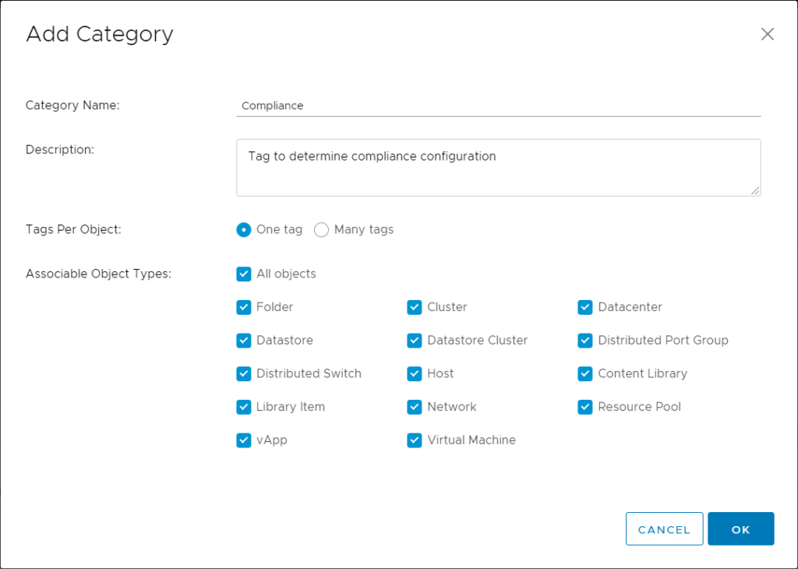Image resolution: width=798 pixels, height=569 pixels.
Task: Click the CANCEL button
Action: click(x=664, y=529)
